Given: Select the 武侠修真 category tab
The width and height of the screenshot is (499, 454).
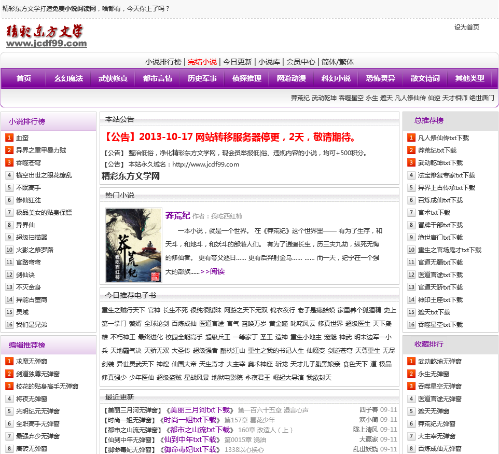Looking at the screenshot, I should 113,78.
